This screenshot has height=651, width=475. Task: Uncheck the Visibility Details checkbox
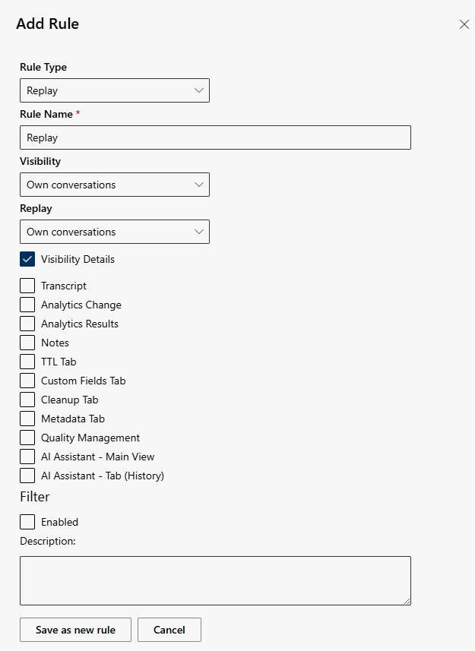pyautogui.click(x=27, y=259)
